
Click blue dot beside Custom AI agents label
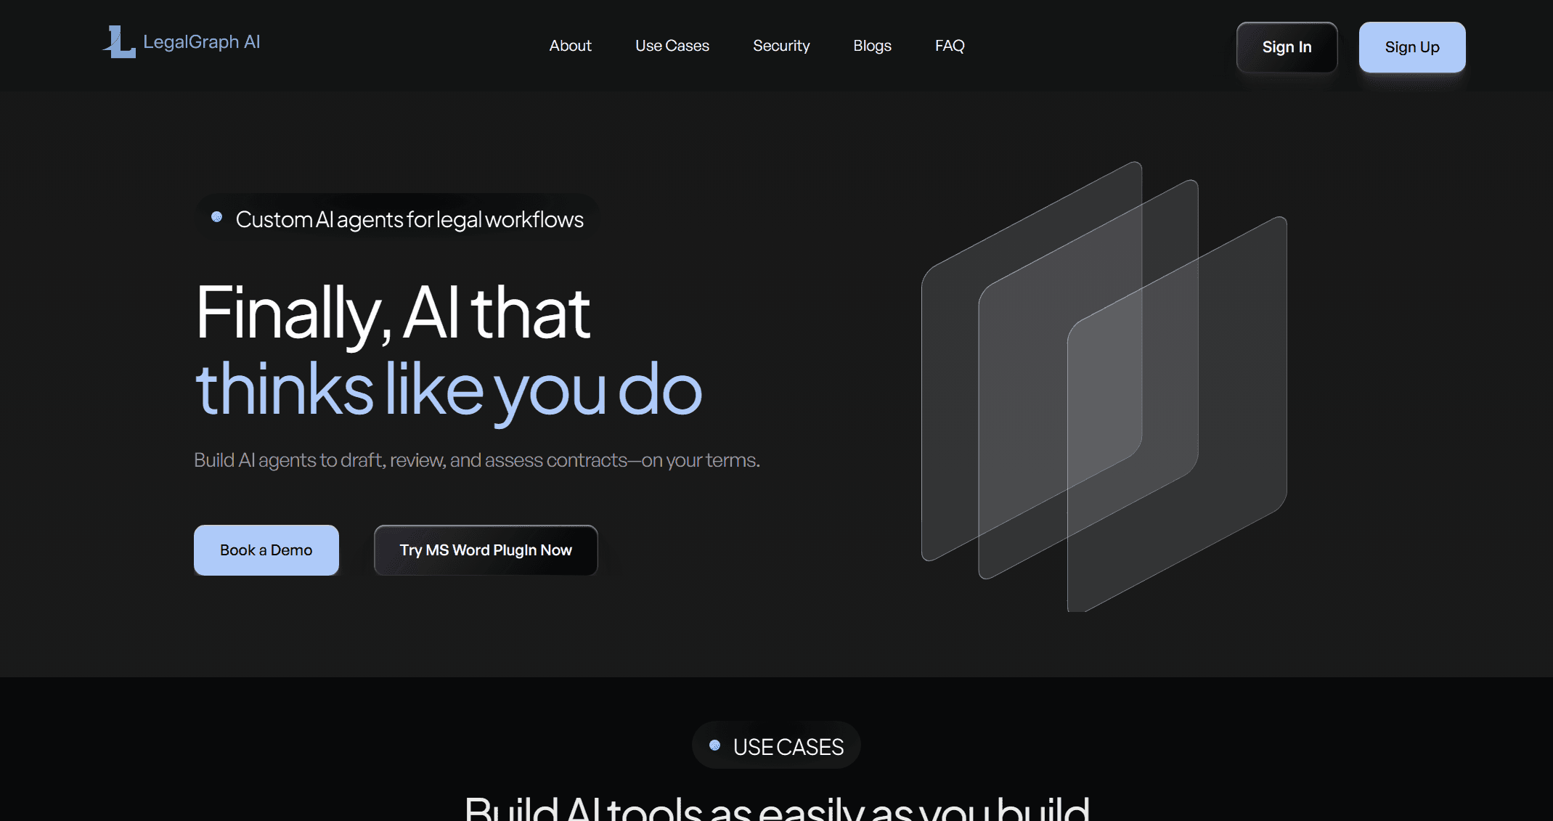point(216,217)
